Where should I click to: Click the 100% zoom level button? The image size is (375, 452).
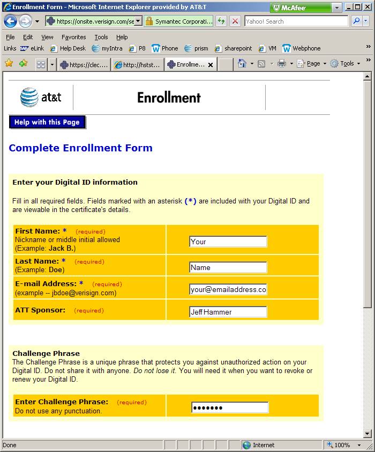pyautogui.click(x=339, y=445)
